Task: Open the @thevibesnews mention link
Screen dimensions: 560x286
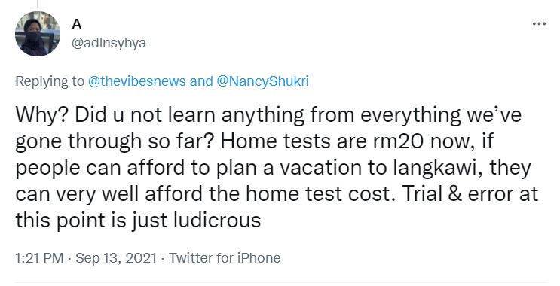Action: tap(136, 81)
